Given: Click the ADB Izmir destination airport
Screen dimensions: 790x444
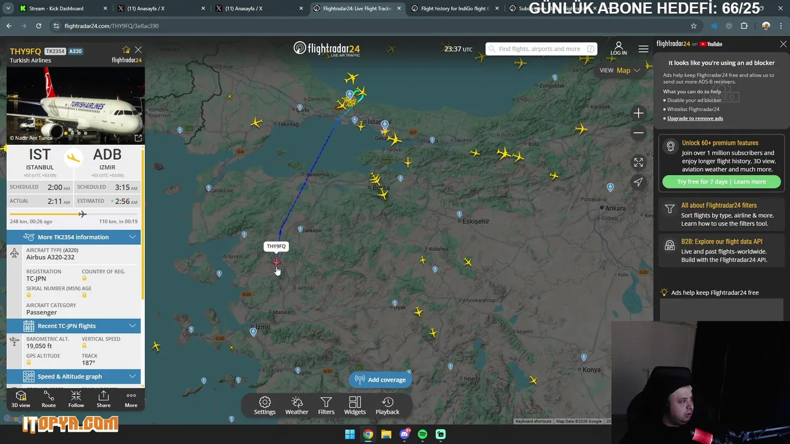Looking at the screenshot, I should (107, 158).
